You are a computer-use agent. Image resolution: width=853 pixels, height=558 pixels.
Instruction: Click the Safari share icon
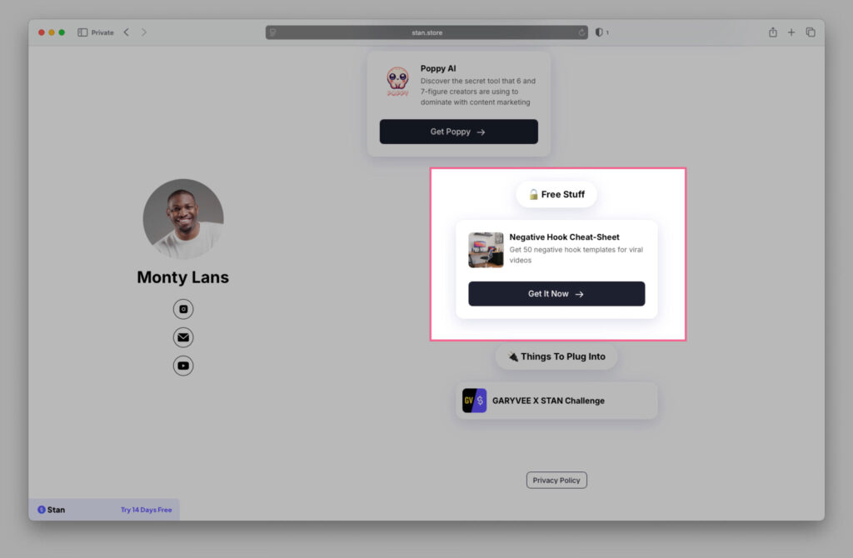(x=772, y=32)
